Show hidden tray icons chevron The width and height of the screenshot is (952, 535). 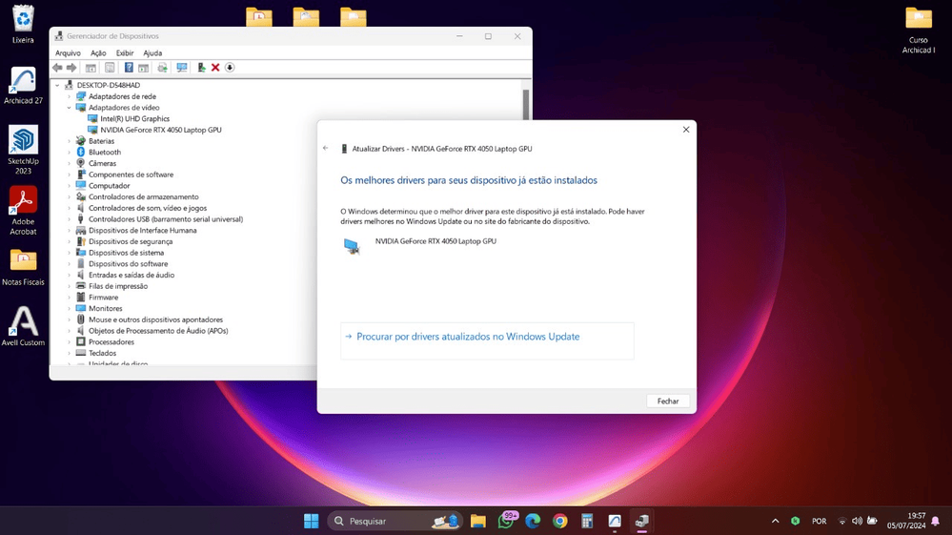coord(776,521)
